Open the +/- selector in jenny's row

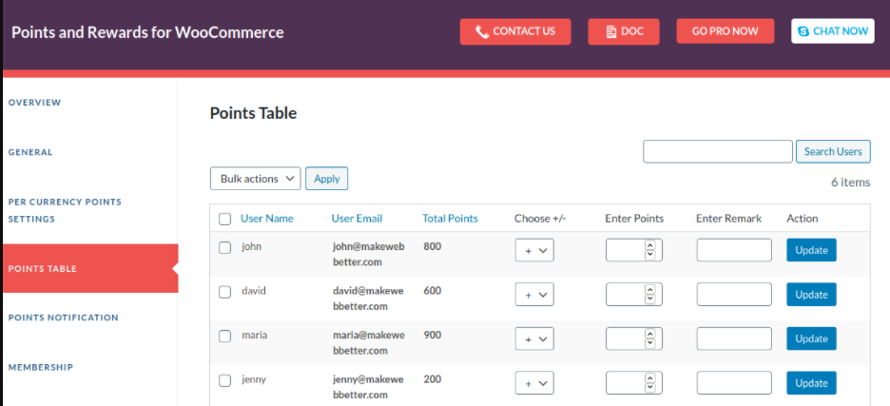(534, 383)
